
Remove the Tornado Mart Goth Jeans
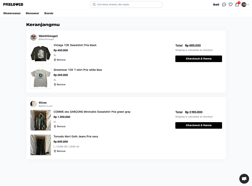click(59, 151)
